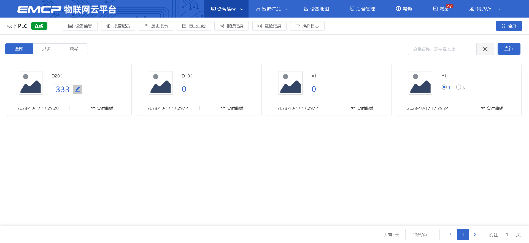Go to next page arrow
The height and width of the screenshot is (243, 529).
pos(475,235)
